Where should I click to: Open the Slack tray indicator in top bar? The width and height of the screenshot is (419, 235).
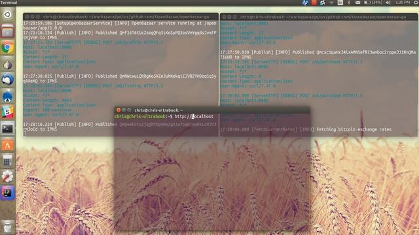(x=323, y=3)
